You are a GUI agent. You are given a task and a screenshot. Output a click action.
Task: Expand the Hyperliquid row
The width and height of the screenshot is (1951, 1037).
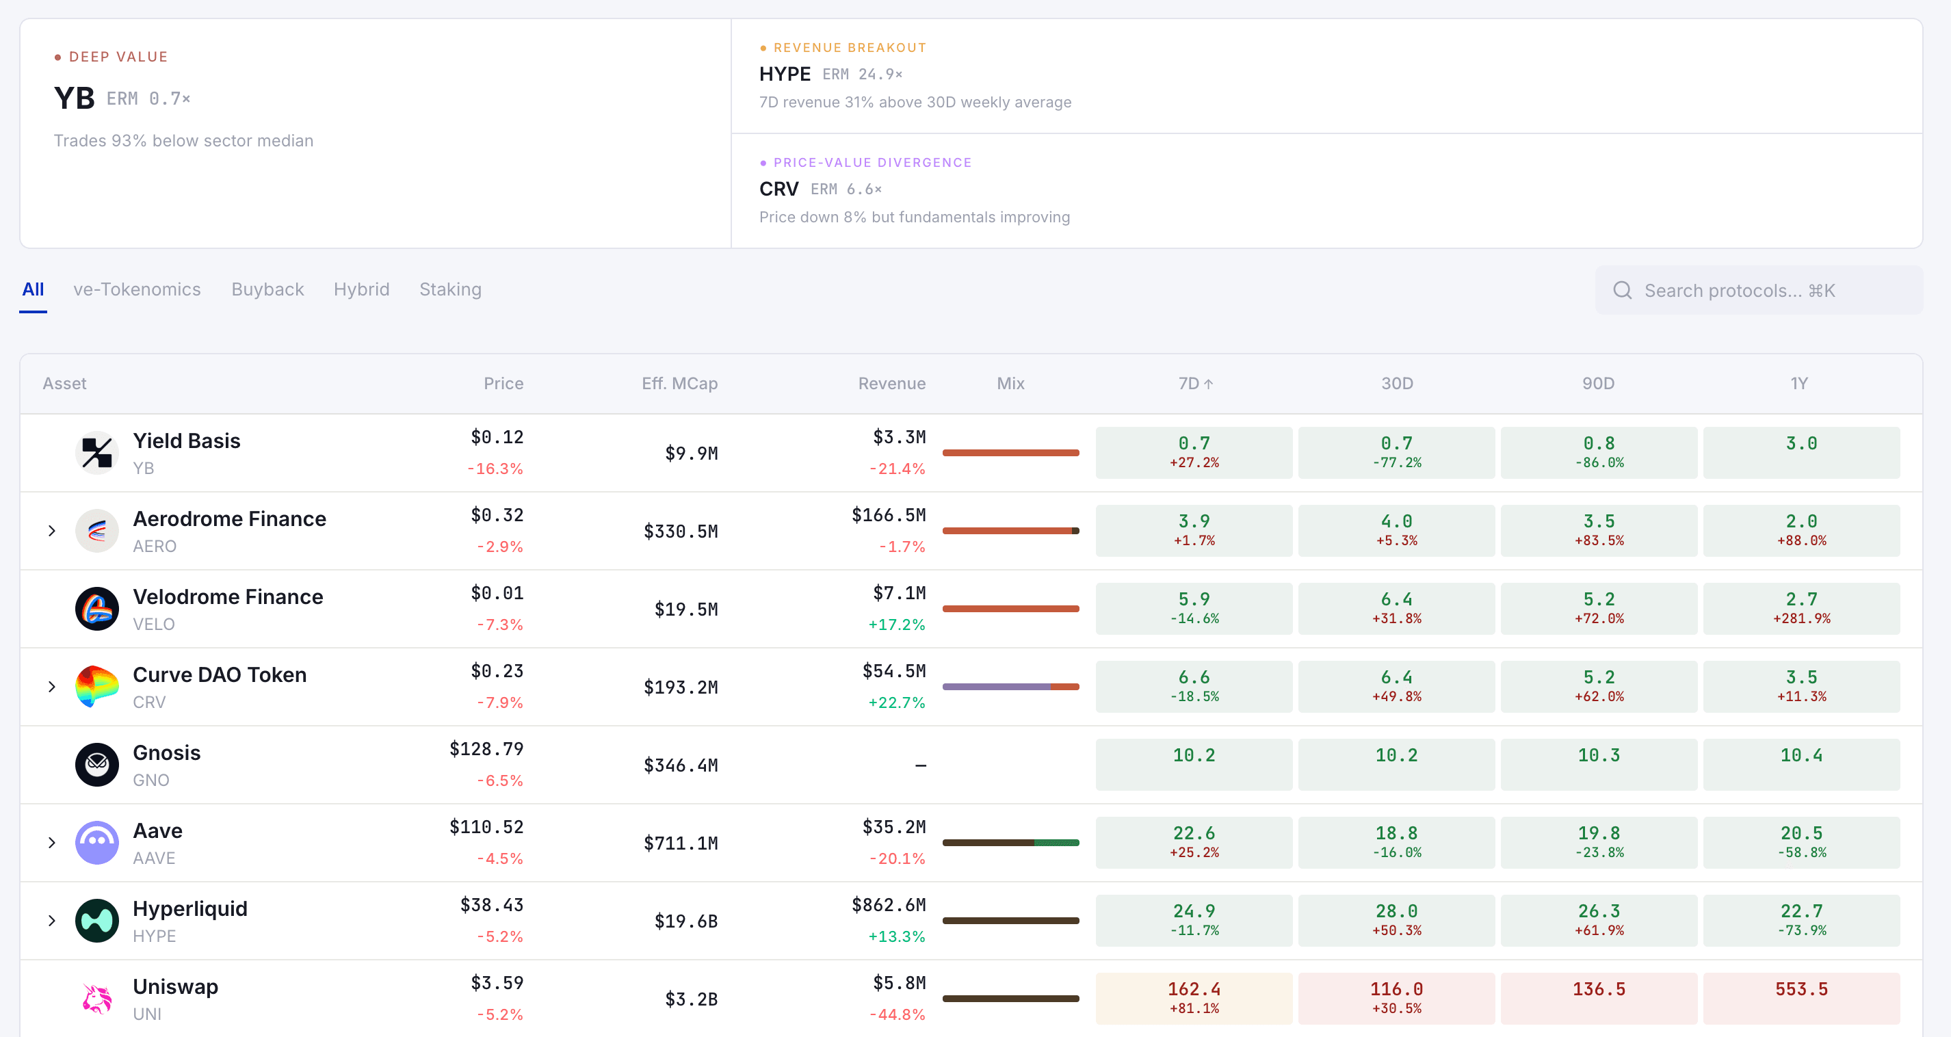point(51,920)
